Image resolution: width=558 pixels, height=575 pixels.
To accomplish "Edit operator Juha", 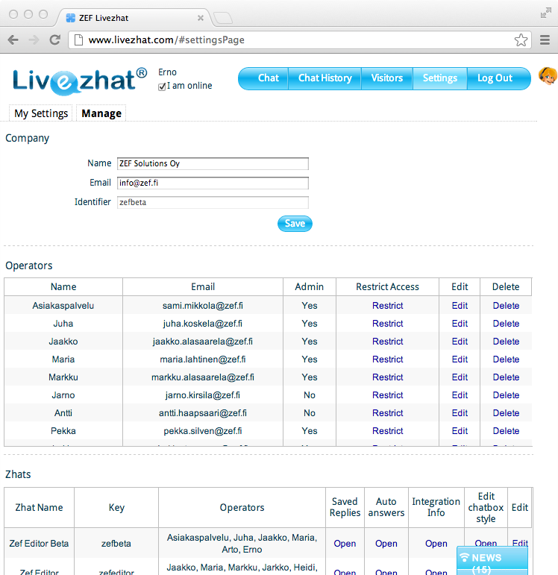I will tap(460, 324).
